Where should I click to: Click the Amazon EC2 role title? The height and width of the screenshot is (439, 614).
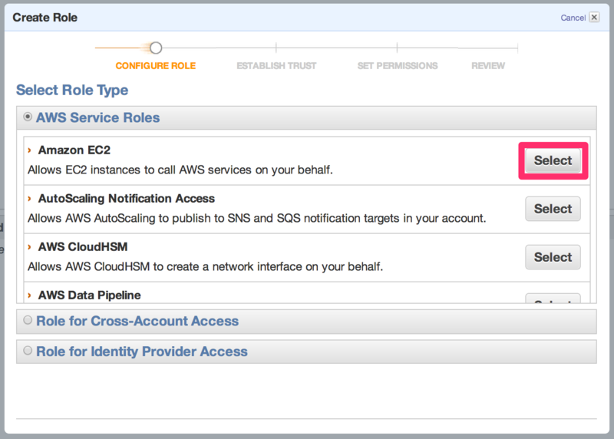click(74, 150)
